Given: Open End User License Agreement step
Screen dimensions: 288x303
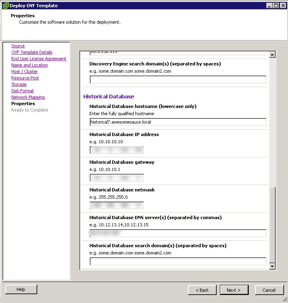Looking at the screenshot, I should click(39, 59).
